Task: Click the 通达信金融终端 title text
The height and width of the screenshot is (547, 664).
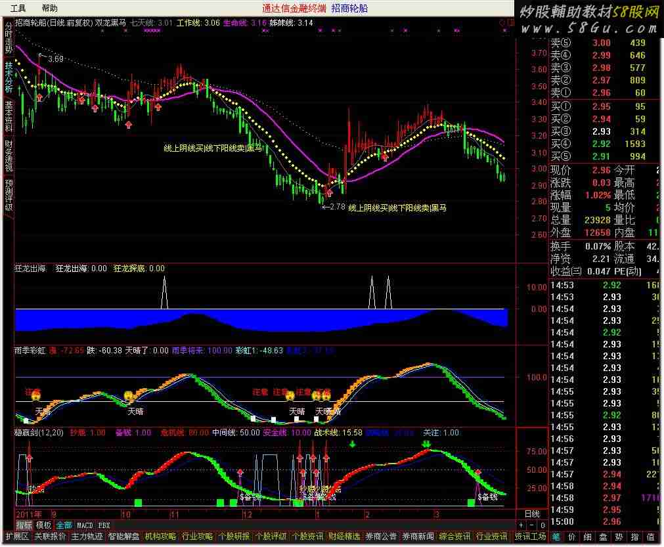Action: pyautogui.click(x=294, y=8)
